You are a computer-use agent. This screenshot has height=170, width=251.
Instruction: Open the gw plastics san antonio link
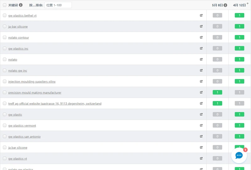pos(24,137)
